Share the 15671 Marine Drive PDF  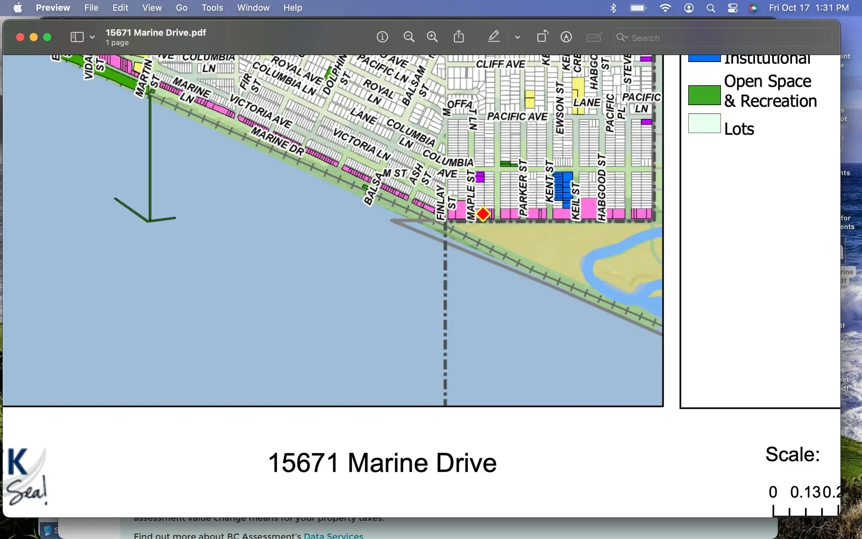pyautogui.click(x=458, y=37)
